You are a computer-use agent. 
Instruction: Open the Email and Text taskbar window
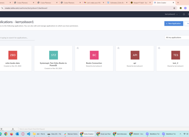point(103,134)
